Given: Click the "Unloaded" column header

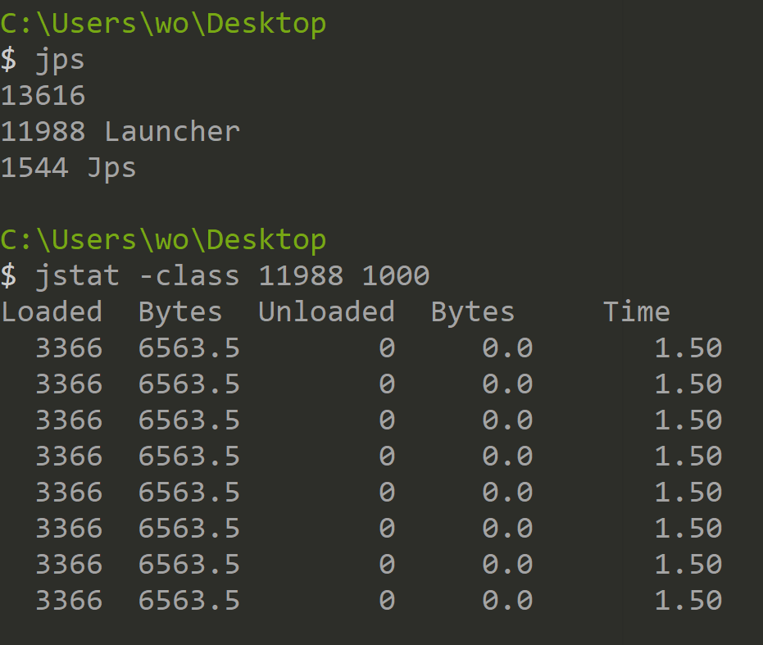Looking at the screenshot, I should 326,312.
